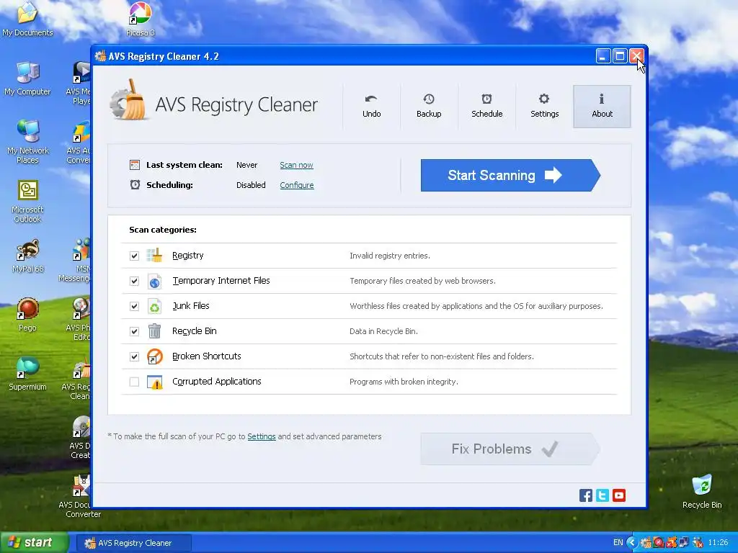This screenshot has width=738, height=553.
Task: Open the Backup section
Action: [x=429, y=107]
